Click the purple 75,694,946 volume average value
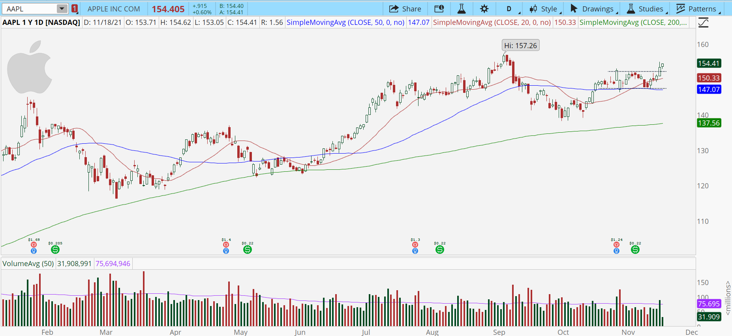The height and width of the screenshot is (336, 732). point(113,263)
